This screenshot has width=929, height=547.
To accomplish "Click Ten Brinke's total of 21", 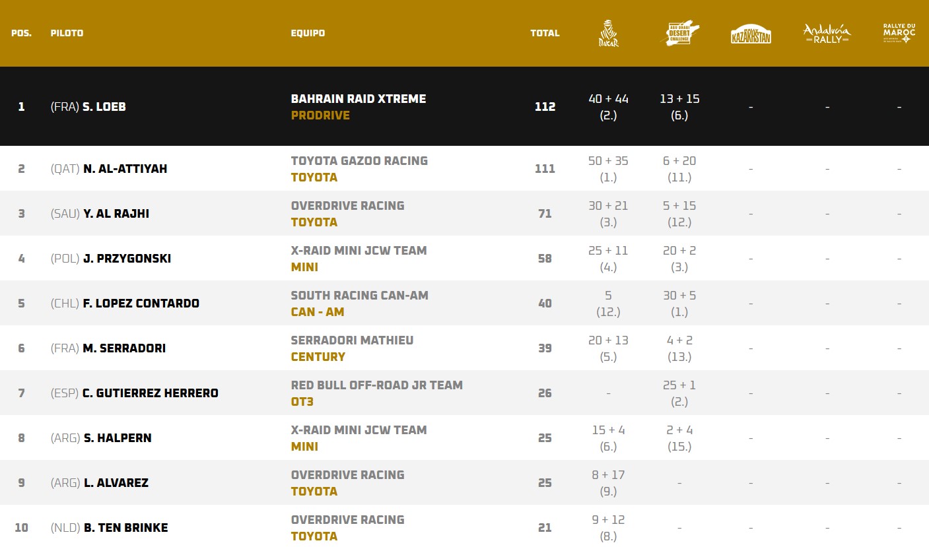I will pyautogui.click(x=545, y=528).
